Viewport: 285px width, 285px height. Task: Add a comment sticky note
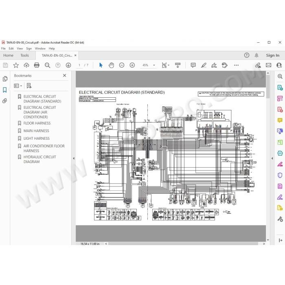(193, 65)
